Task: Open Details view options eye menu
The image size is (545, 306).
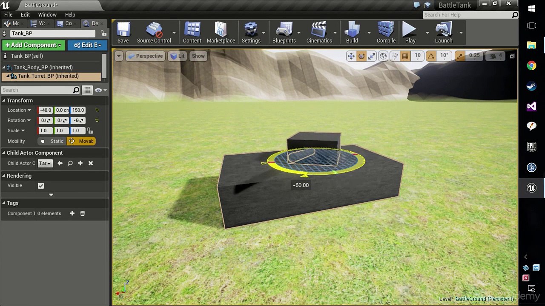Action: tap(100, 90)
